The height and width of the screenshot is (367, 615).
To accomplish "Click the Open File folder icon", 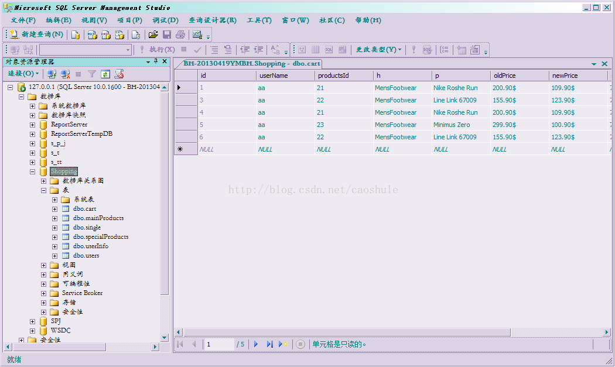I will coord(153,35).
